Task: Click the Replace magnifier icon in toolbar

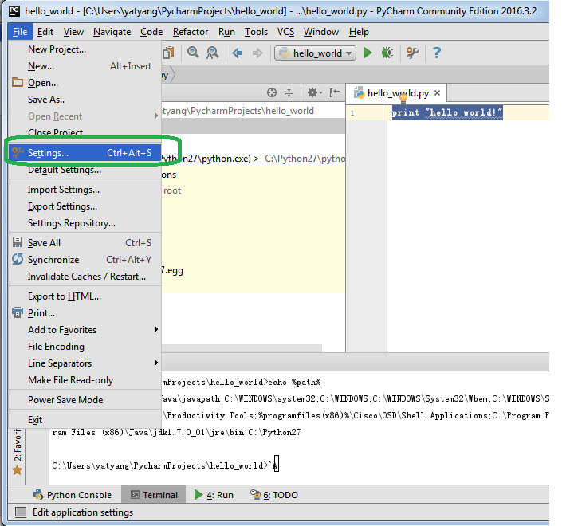Action: 213,53
